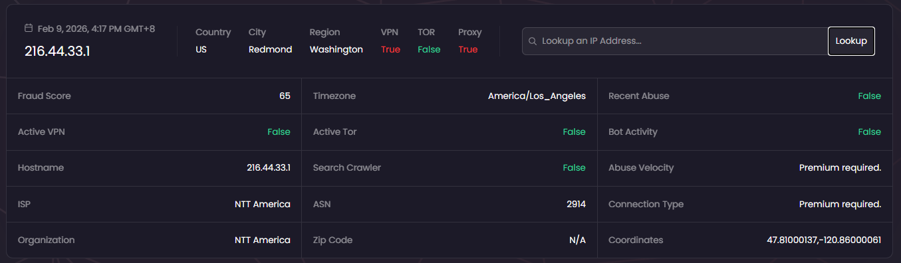This screenshot has height=263, width=901.
Task: Click the magnifier icon in search field
Action: [533, 41]
